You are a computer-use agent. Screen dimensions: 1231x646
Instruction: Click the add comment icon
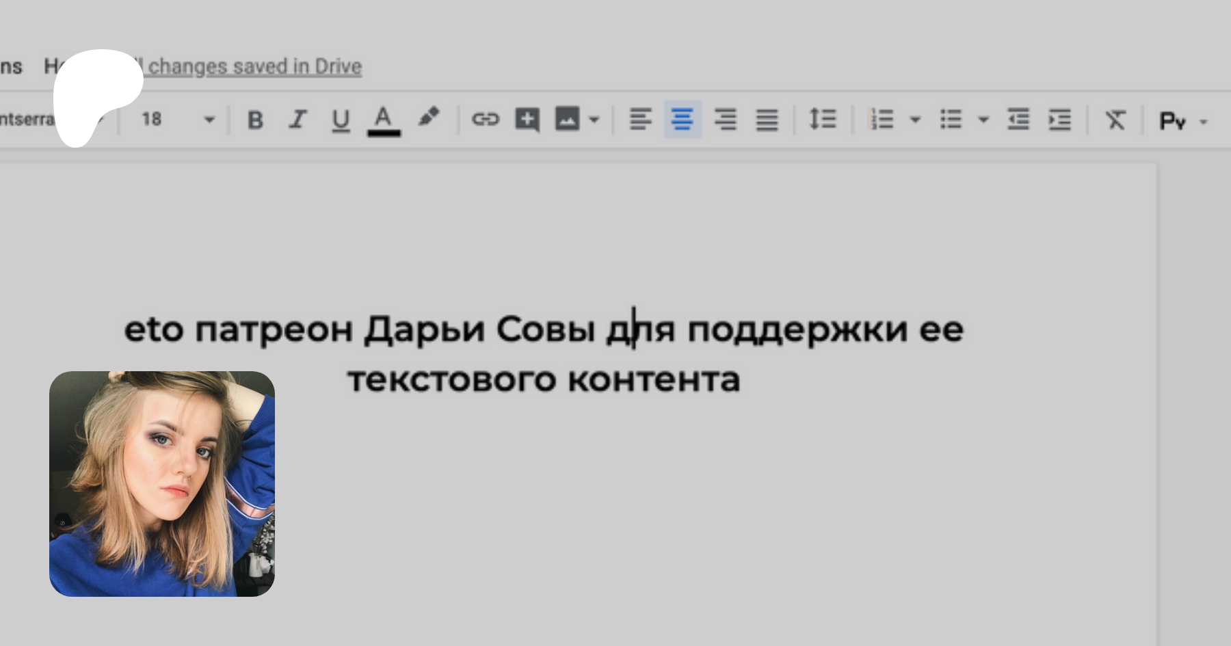point(527,120)
